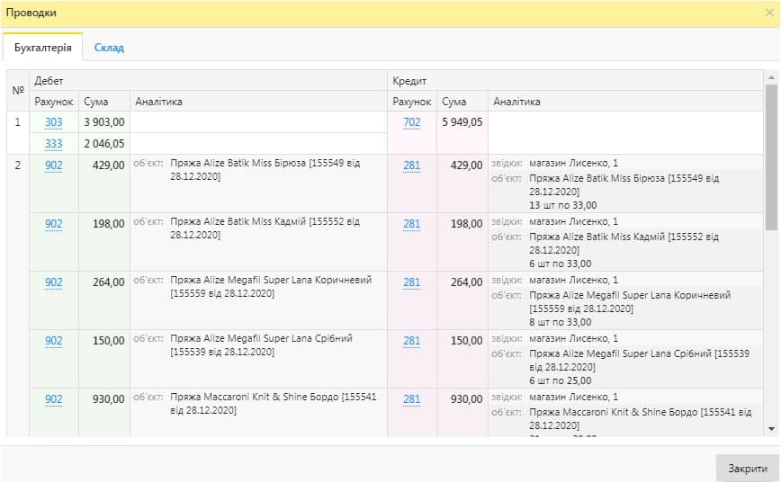
Task: Open debit account 333 link
Action: click(54, 144)
